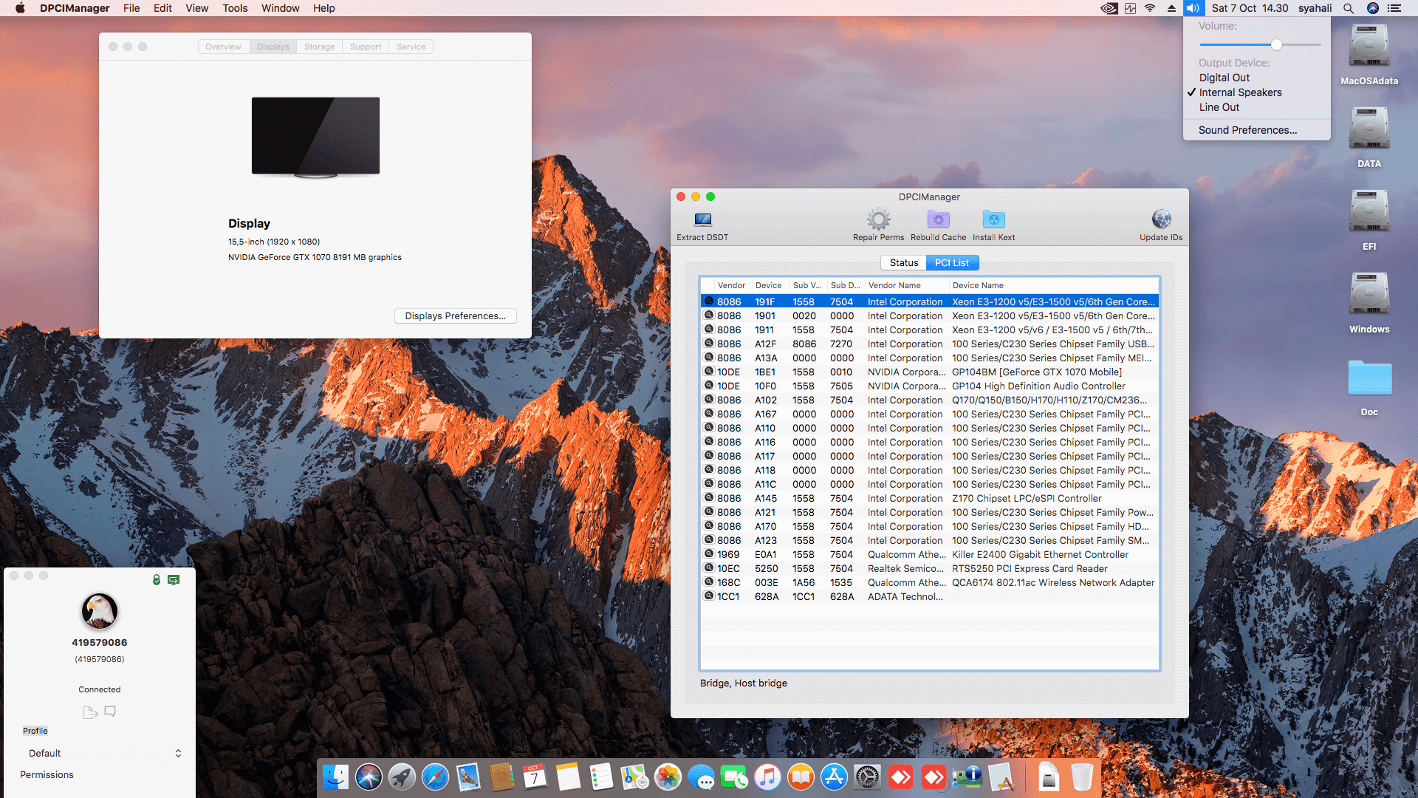Screen dimensions: 1418x798
Task: Click Displays Preferences button
Action: tap(455, 316)
